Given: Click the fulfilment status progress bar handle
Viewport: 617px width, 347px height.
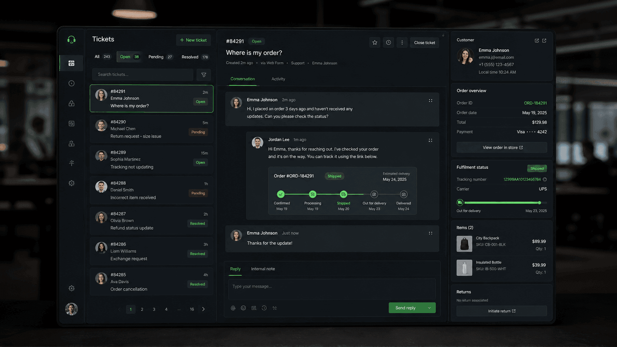Looking at the screenshot, I should tap(540, 202).
